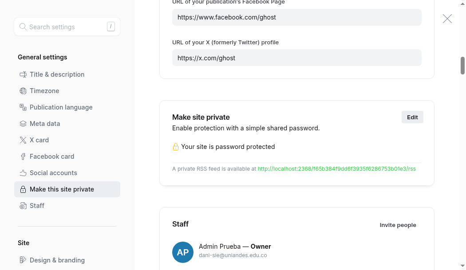The width and height of the screenshot is (466, 270).
Task: Invite people to Staff
Action: 398,225
